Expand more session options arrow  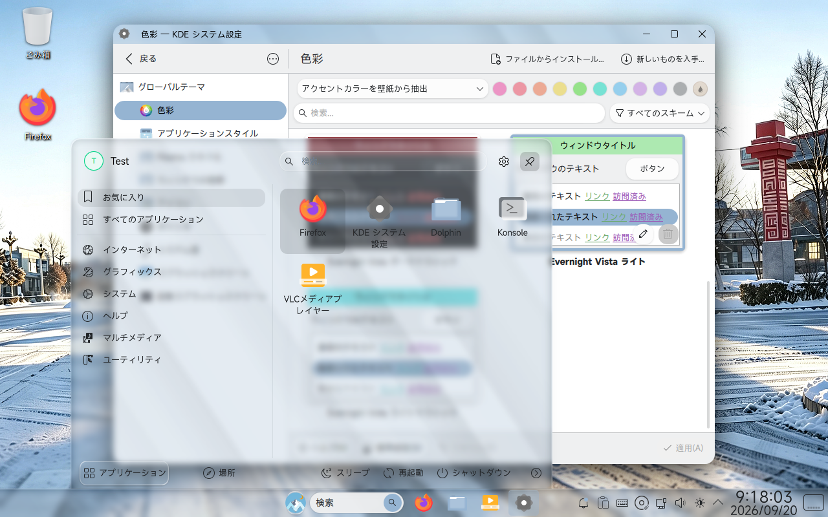tap(536, 473)
